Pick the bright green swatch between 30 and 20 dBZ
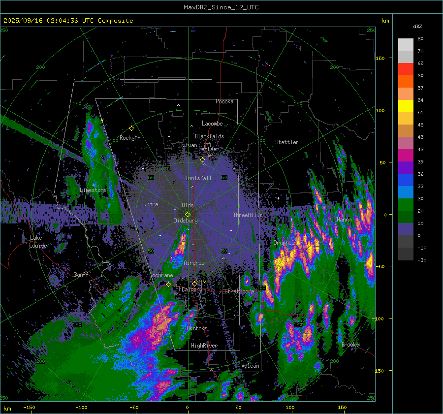Screen dimensions: 443x414 [406, 205]
